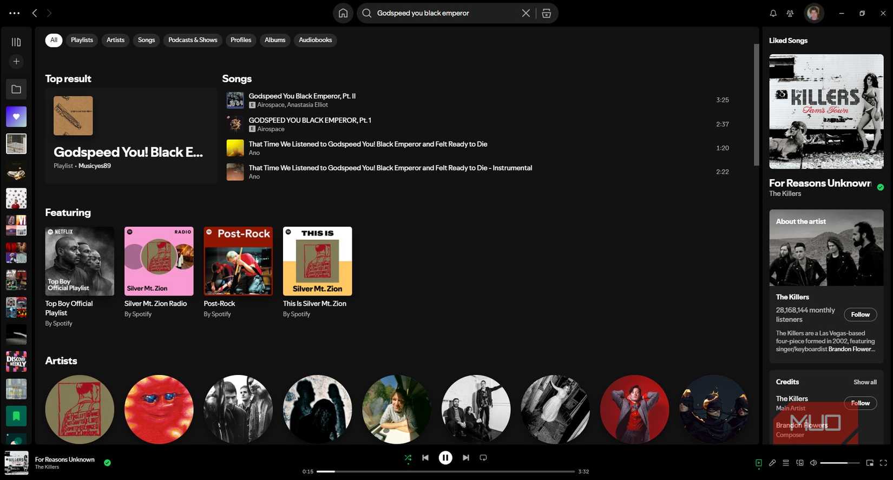
Task: Open the Airospace, Anastasia Elliot artist link
Action: coord(292,105)
